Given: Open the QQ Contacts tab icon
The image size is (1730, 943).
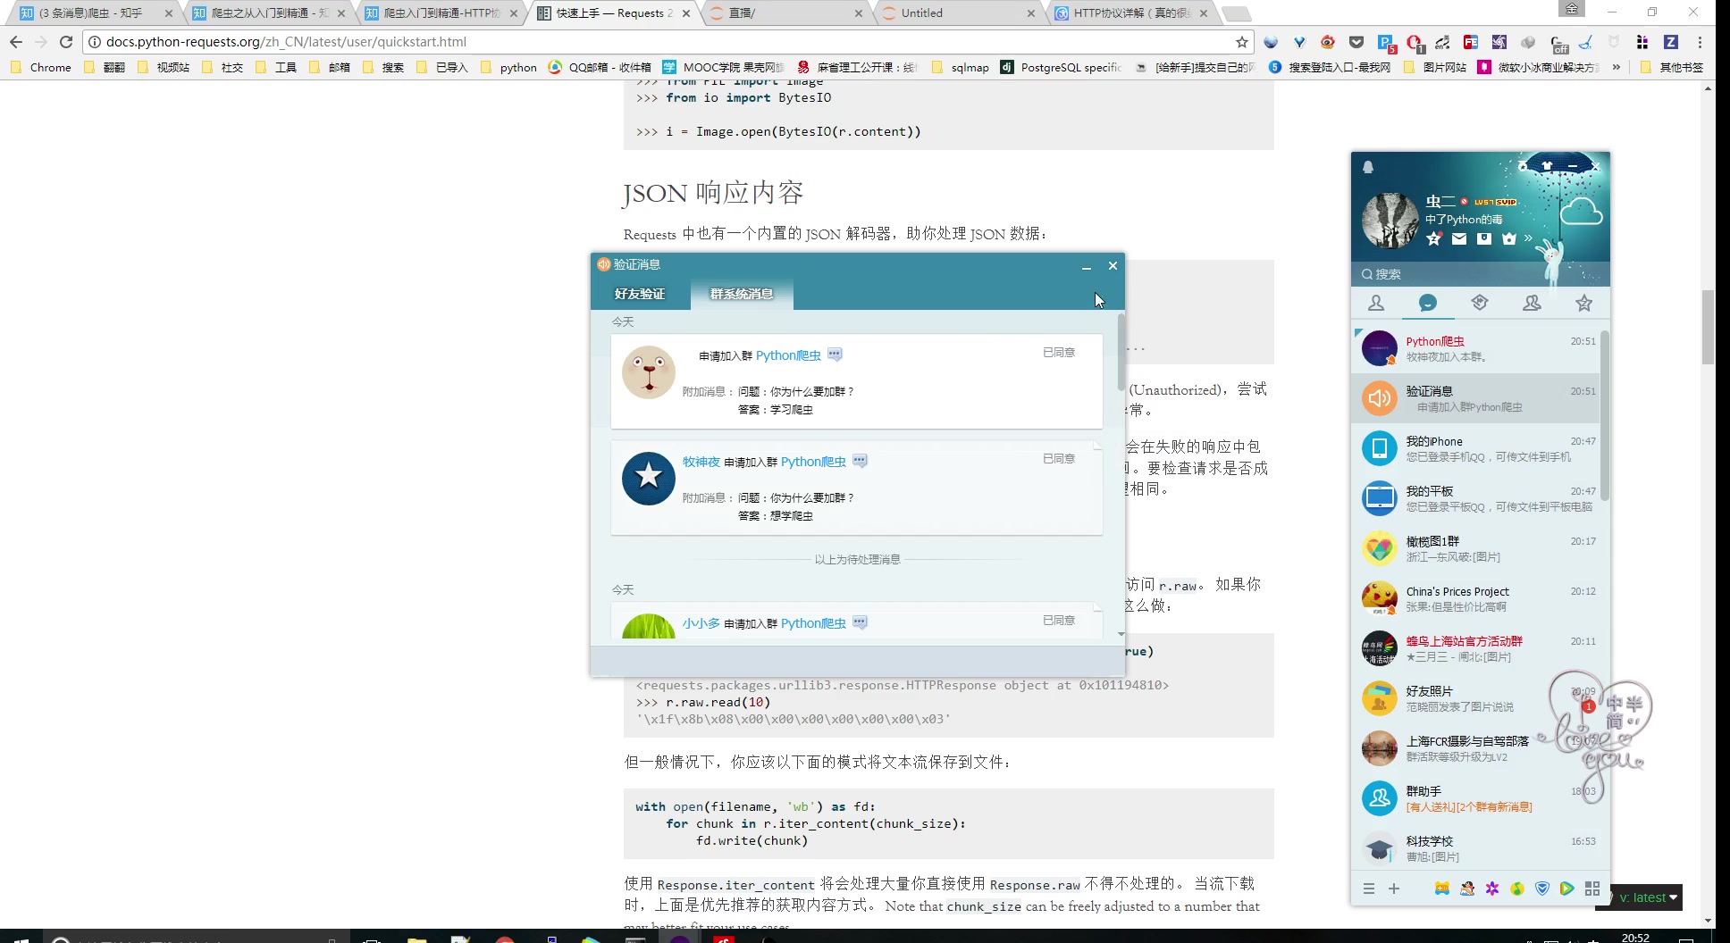Looking at the screenshot, I should [x=1376, y=304].
